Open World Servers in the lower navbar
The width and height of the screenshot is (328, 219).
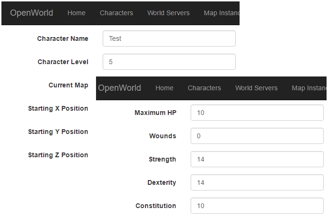click(x=256, y=88)
